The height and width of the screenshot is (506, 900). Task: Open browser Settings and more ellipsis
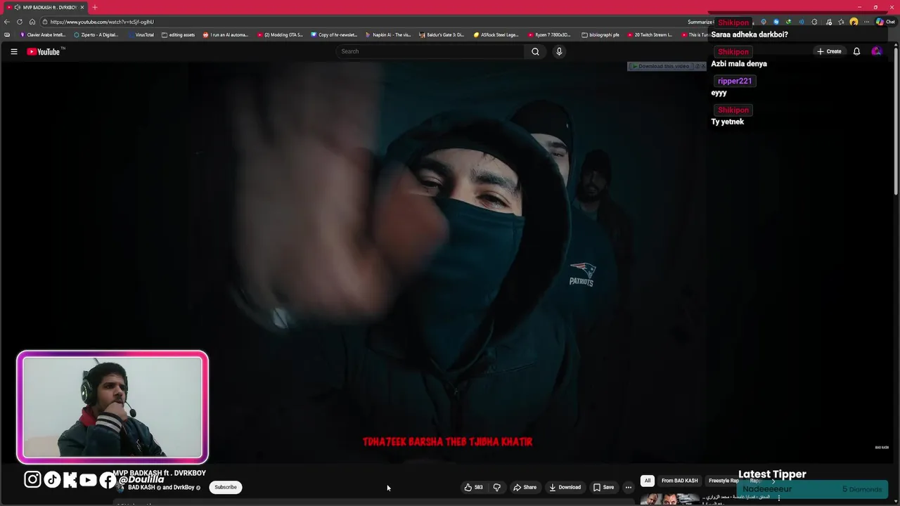[866, 22]
